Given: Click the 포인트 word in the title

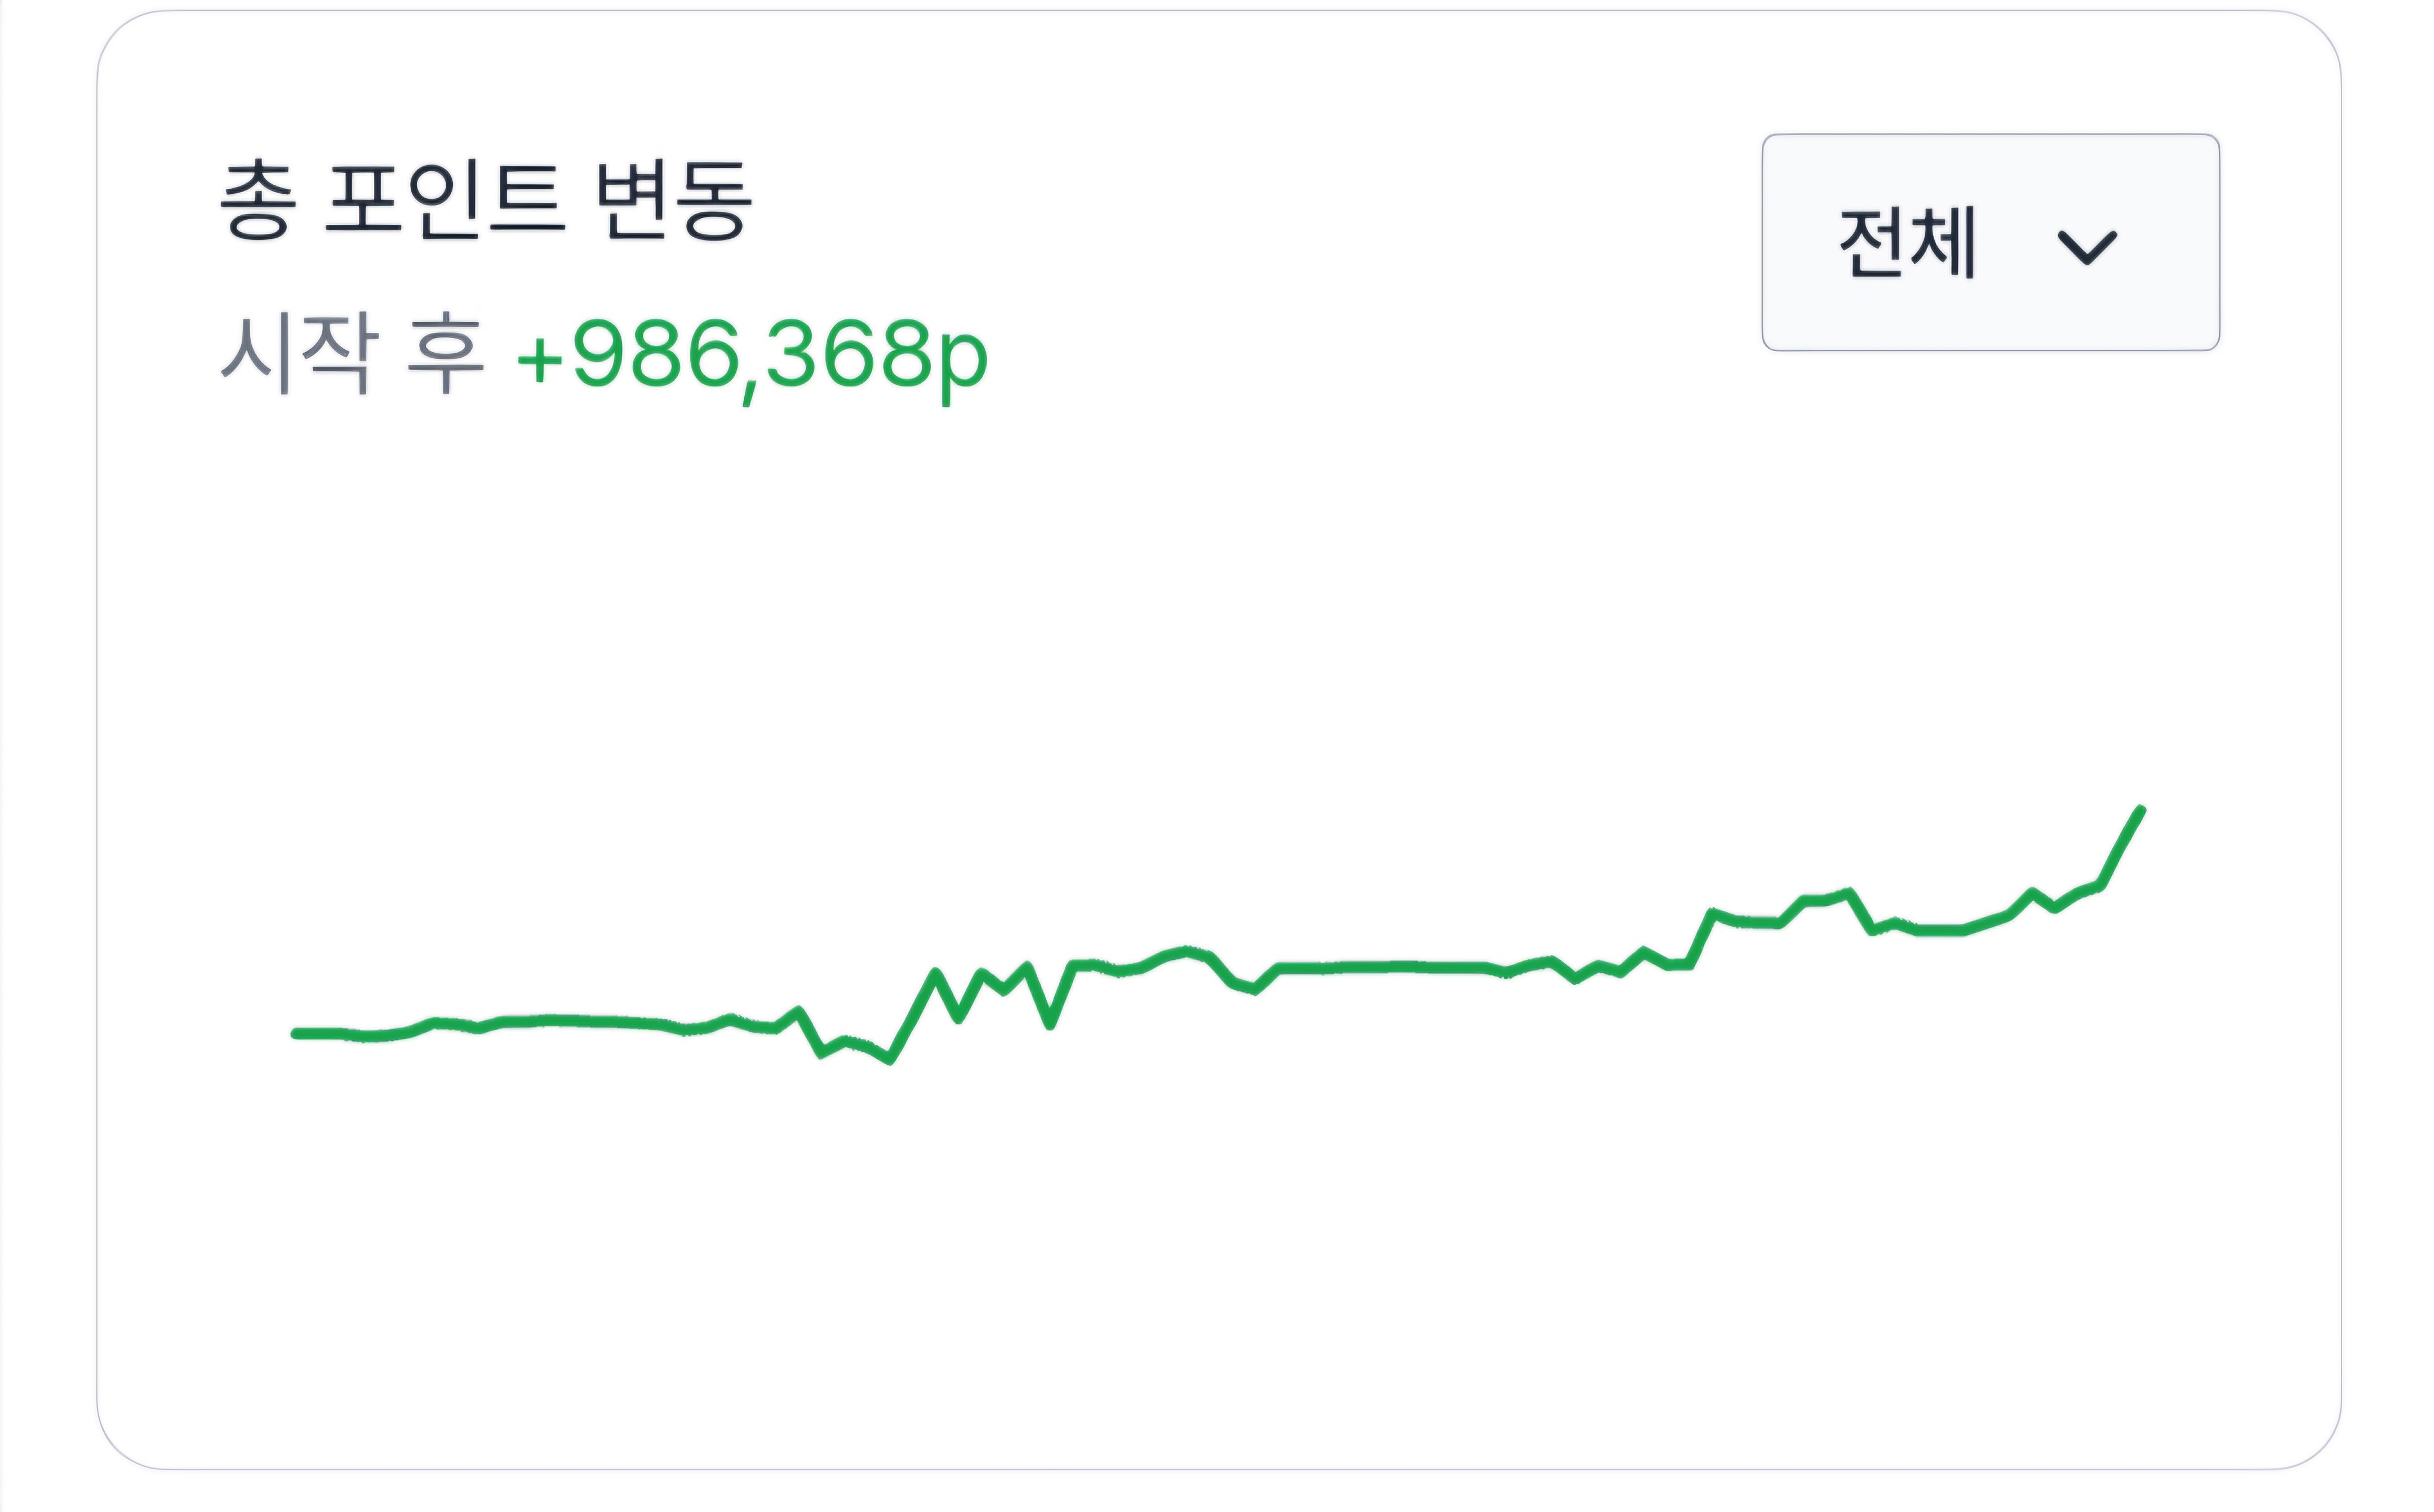Looking at the screenshot, I should pyautogui.click(x=444, y=200).
